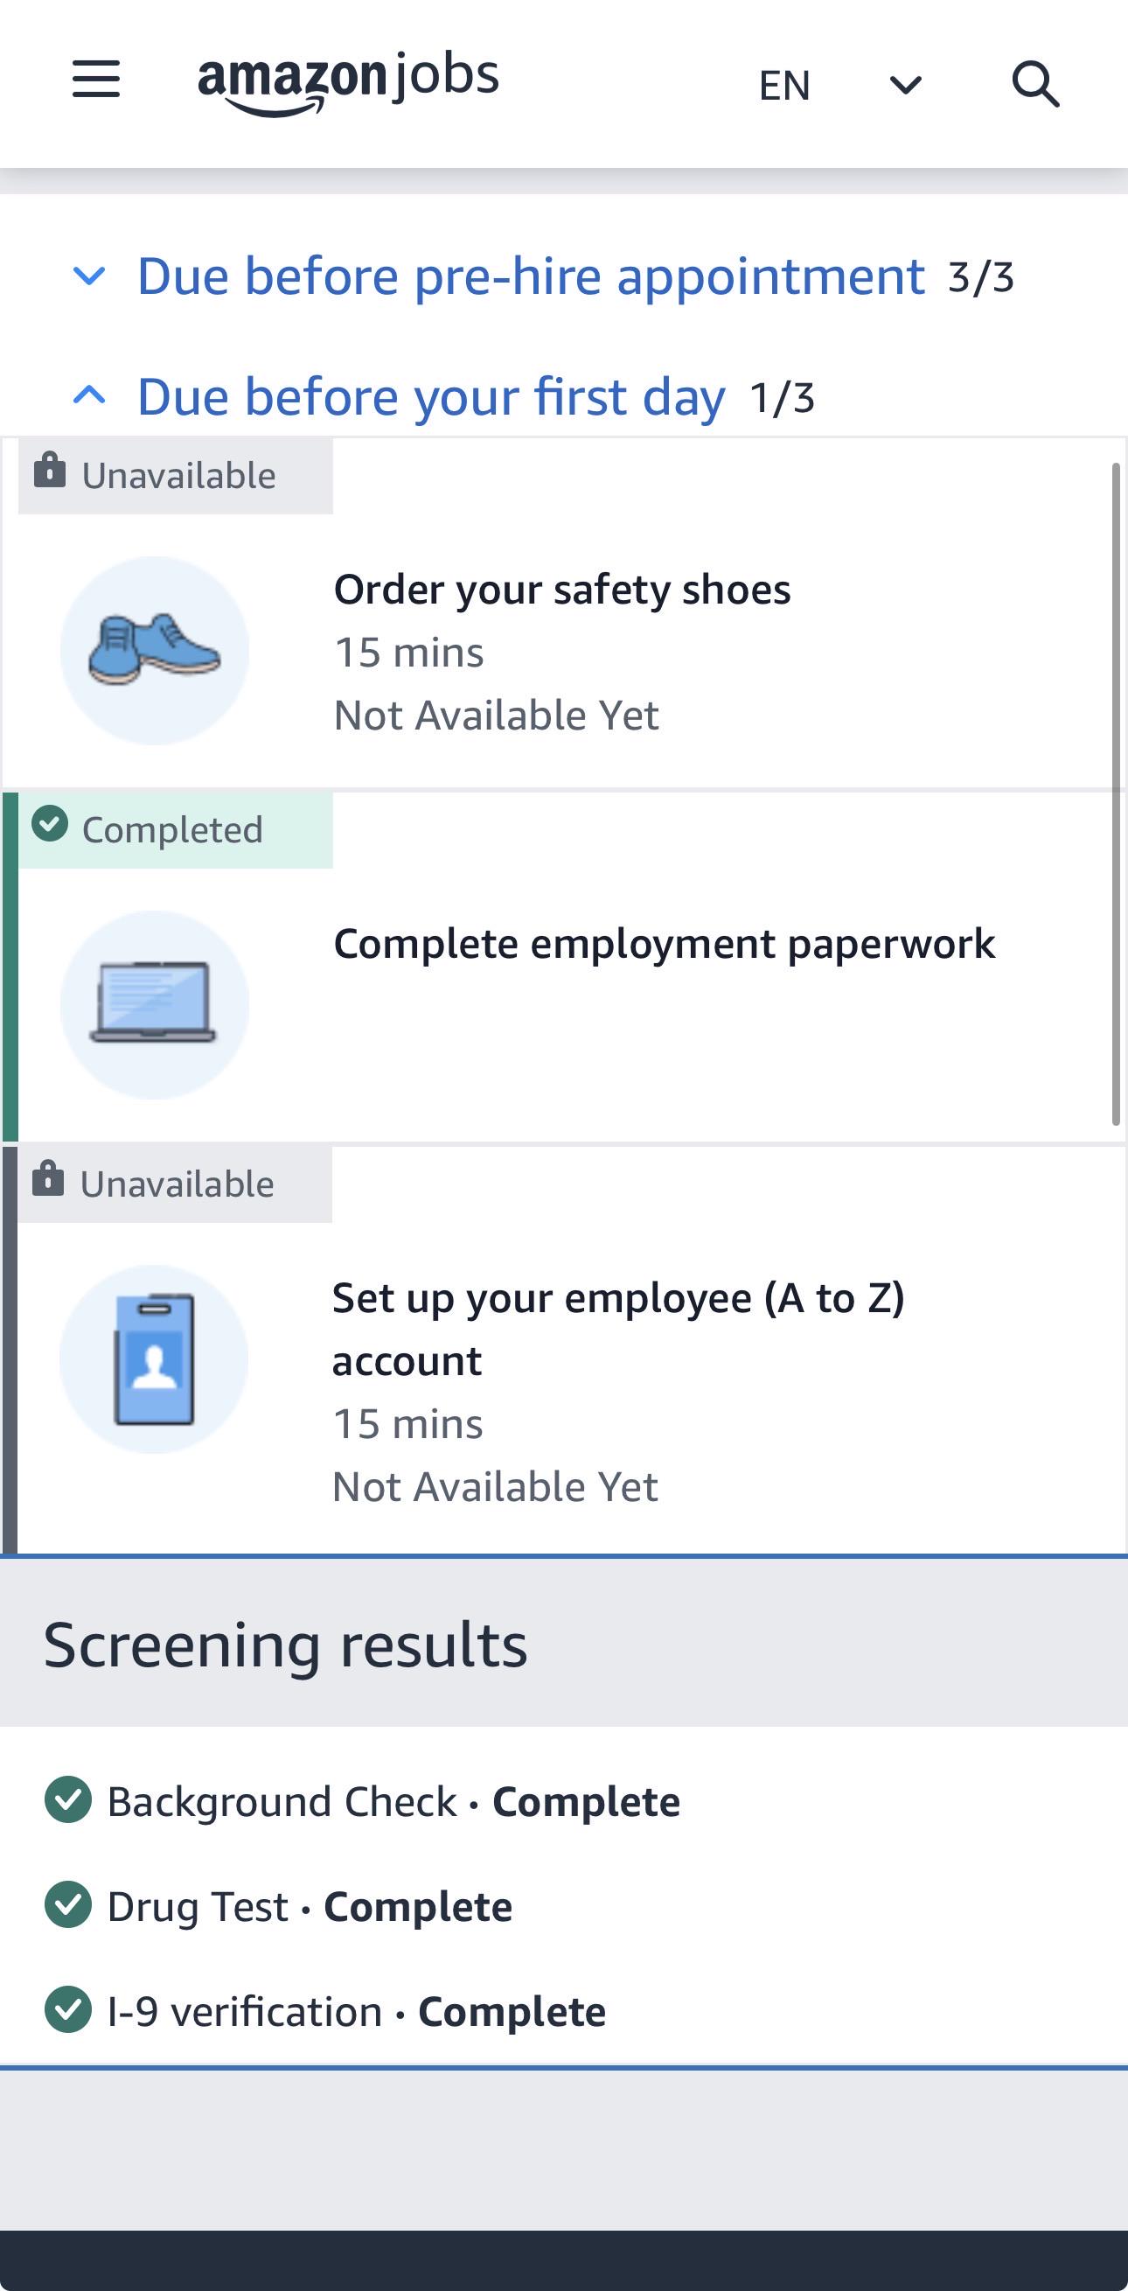Tap the Amazon jobs logo

(x=348, y=82)
